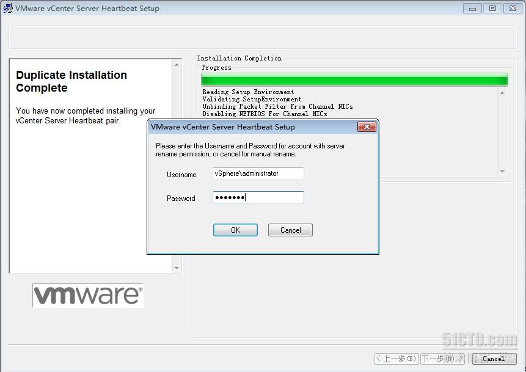Focus the Username input field
The image size is (526, 372).
point(258,173)
